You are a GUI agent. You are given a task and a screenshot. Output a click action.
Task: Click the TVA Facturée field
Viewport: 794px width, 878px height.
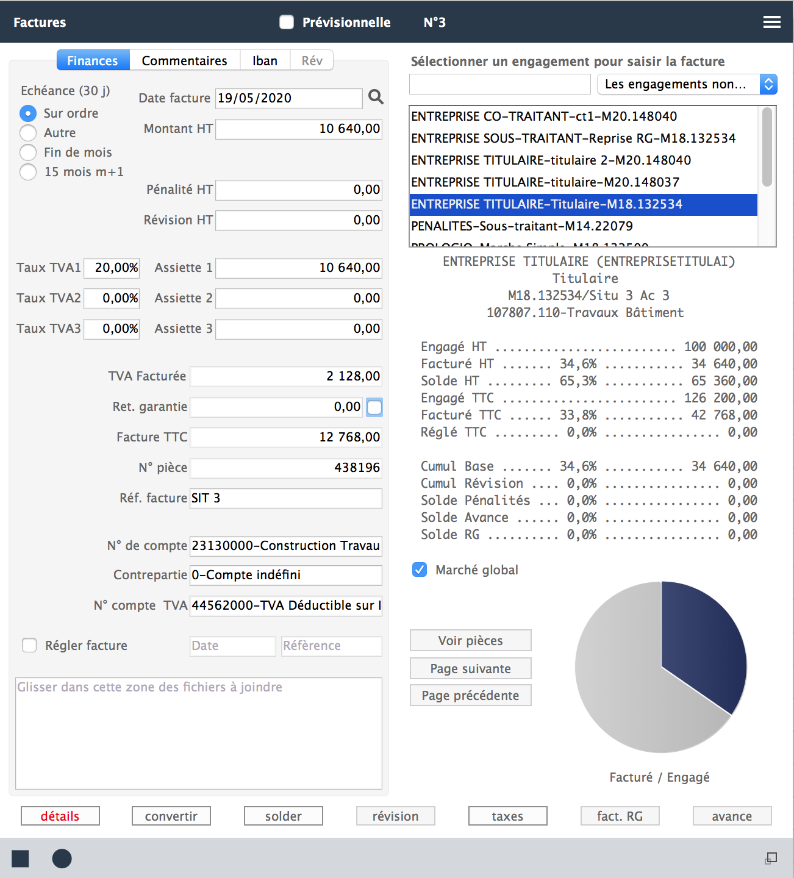point(286,376)
